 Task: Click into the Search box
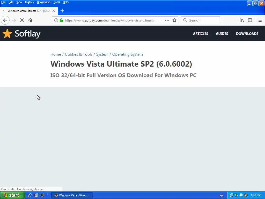[201, 20]
